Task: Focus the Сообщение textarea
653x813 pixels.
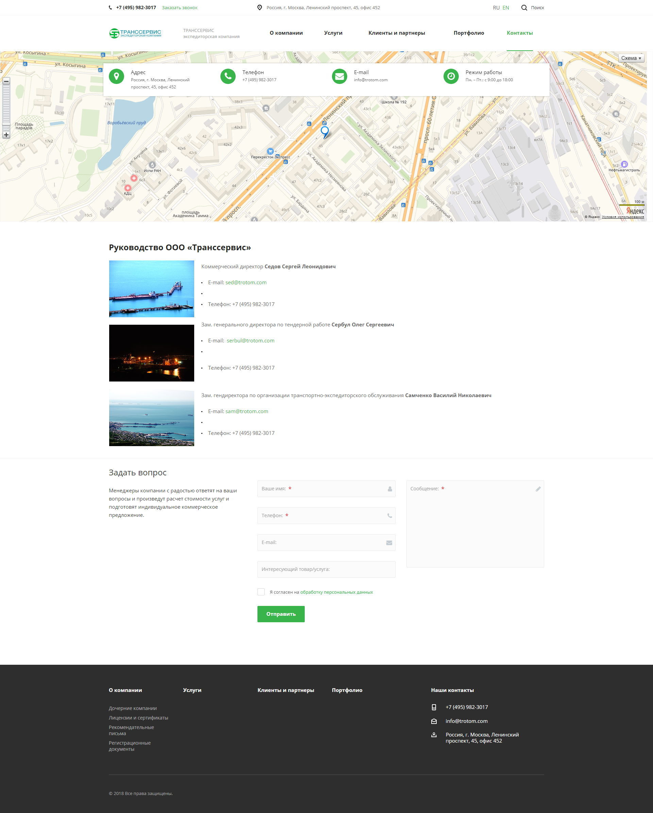Action: pyautogui.click(x=475, y=524)
